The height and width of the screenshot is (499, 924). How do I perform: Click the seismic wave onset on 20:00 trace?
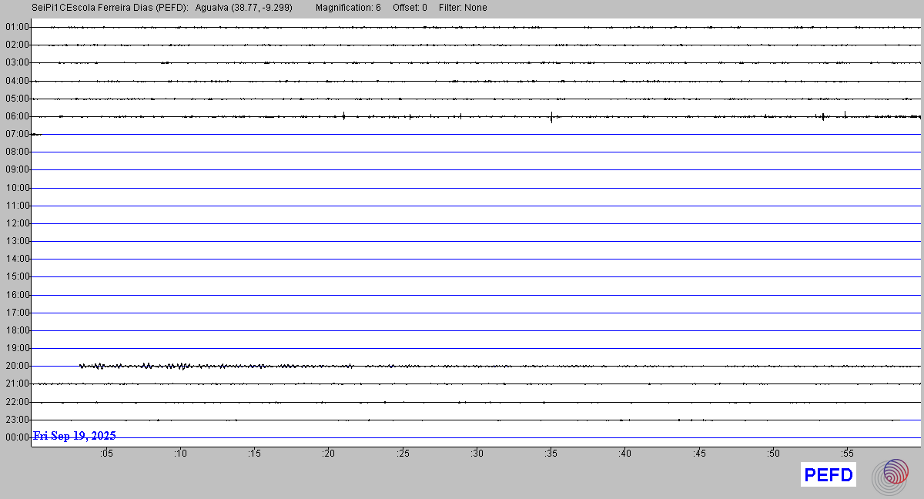(x=81, y=366)
